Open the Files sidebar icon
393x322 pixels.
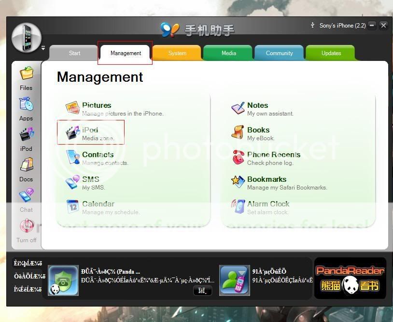27,73
